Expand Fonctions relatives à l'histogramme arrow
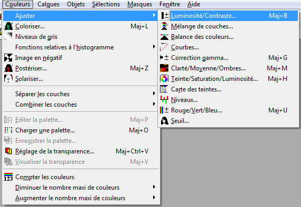 coord(154,47)
